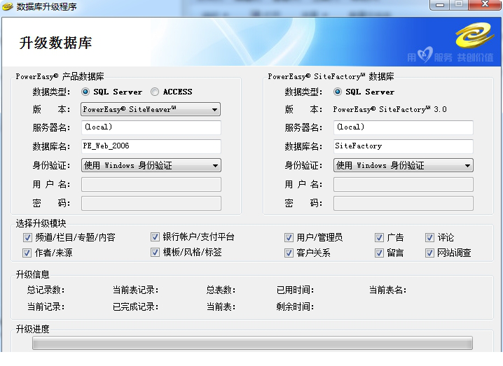This screenshot has height=366, width=503.
Task: Select the ACCESS data type radio button
Action: click(155, 92)
